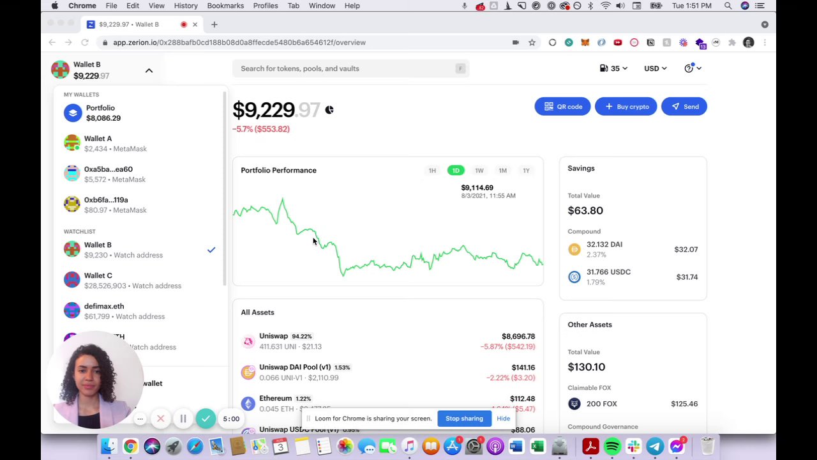Click the Chrome address bar URL
817x460 pixels.
tap(239, 42)
